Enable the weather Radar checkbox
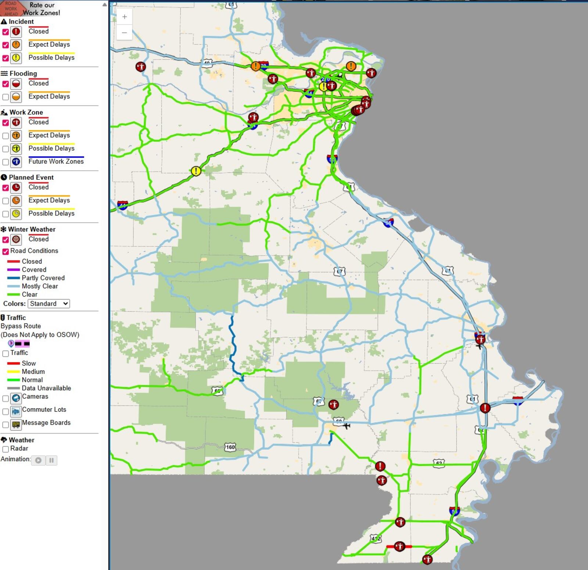 (x=6, y=449)
